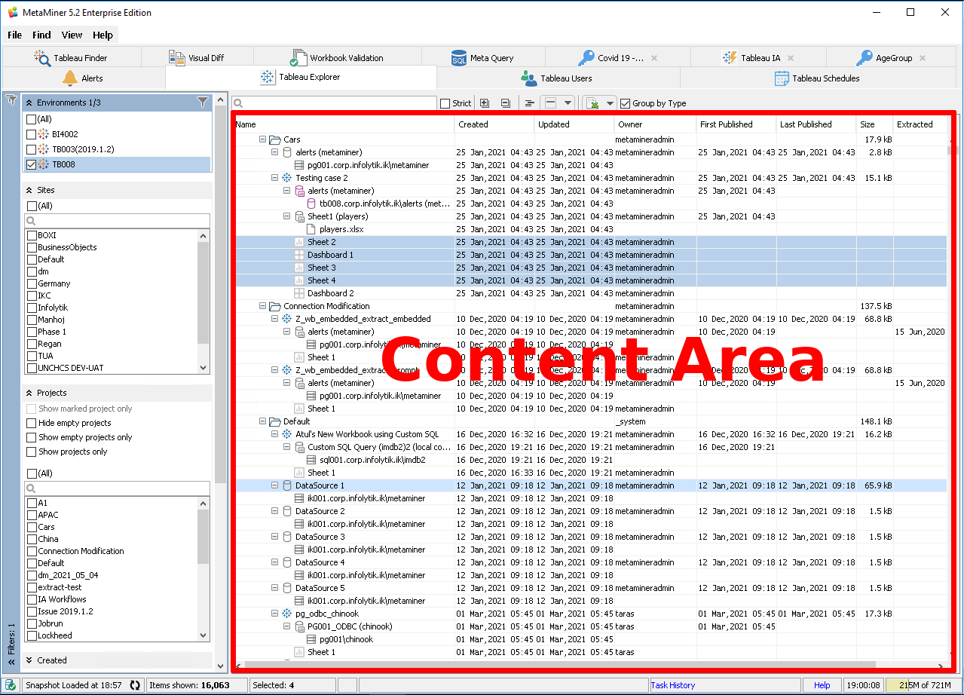Click the TB008 environment icon

pyautogui.click(x=44, y=164)
